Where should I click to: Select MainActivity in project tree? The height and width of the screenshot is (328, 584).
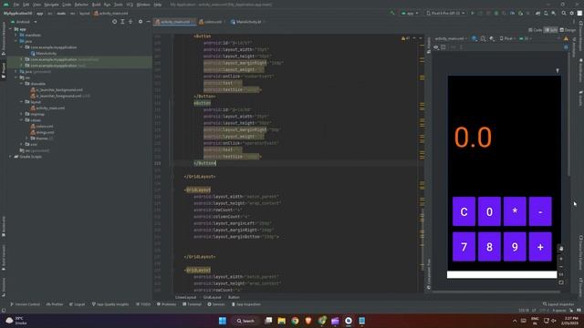[44, 53]
